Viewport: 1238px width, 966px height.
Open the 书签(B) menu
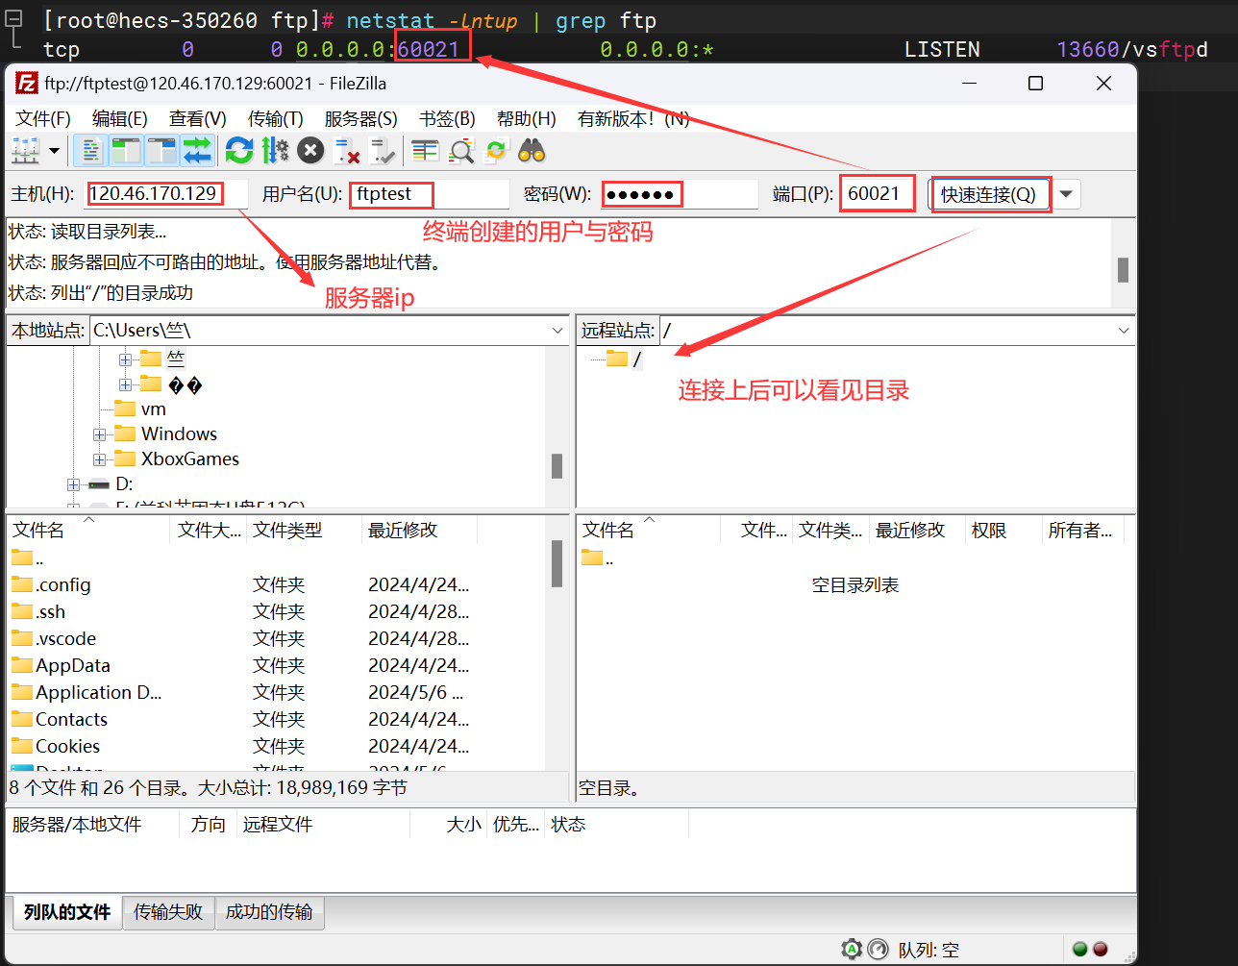tap(447, 118)
